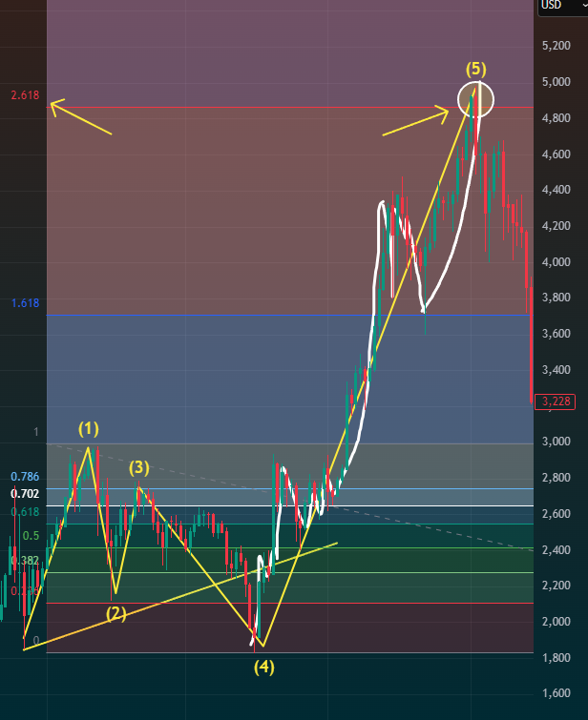The image size is (588, 720).
Task: Click the 5,000 price axis label
Action: [556, 82]
